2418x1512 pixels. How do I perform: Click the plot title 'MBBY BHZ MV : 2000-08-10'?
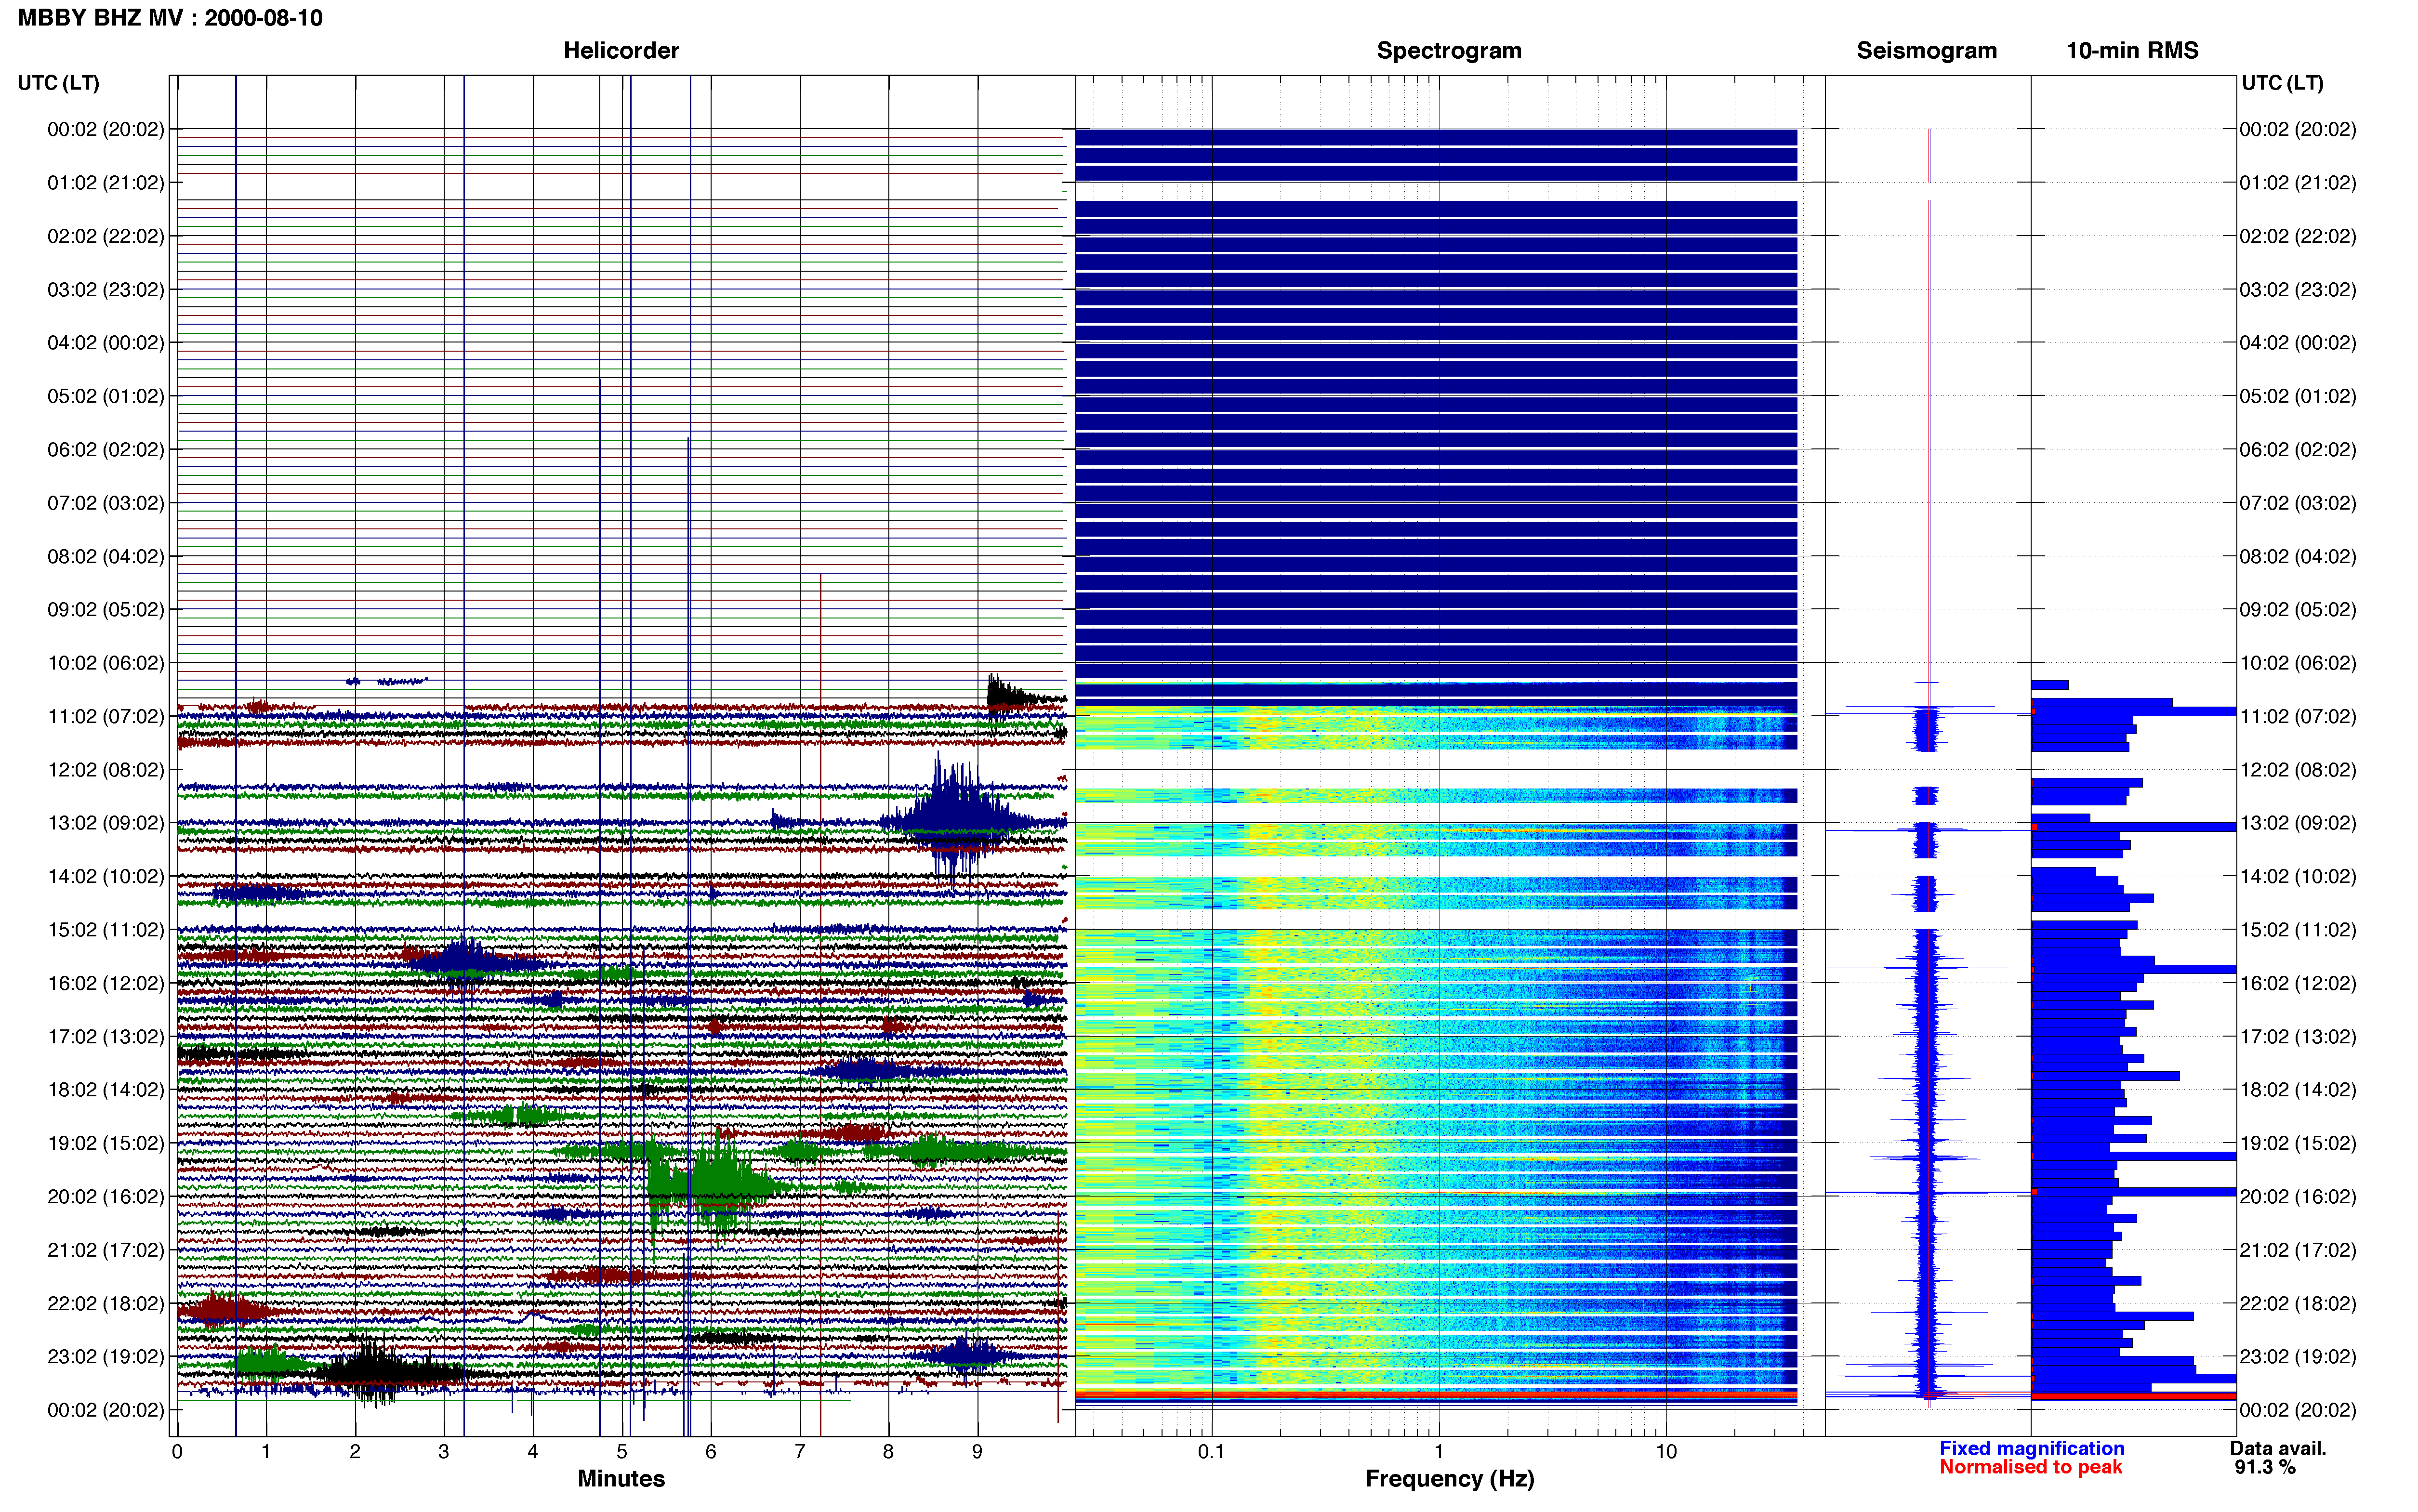170,18
